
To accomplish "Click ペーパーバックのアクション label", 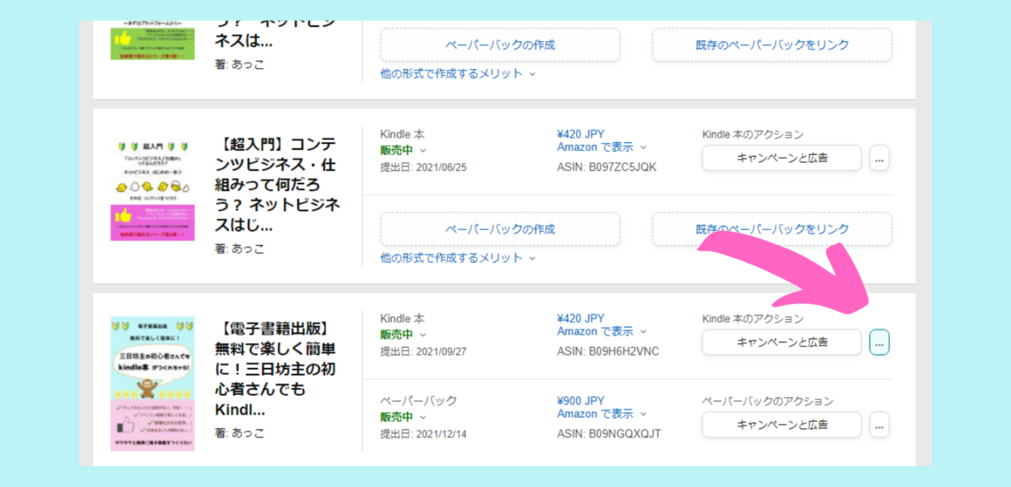I will pyautogui.click(x=768, y=401).
